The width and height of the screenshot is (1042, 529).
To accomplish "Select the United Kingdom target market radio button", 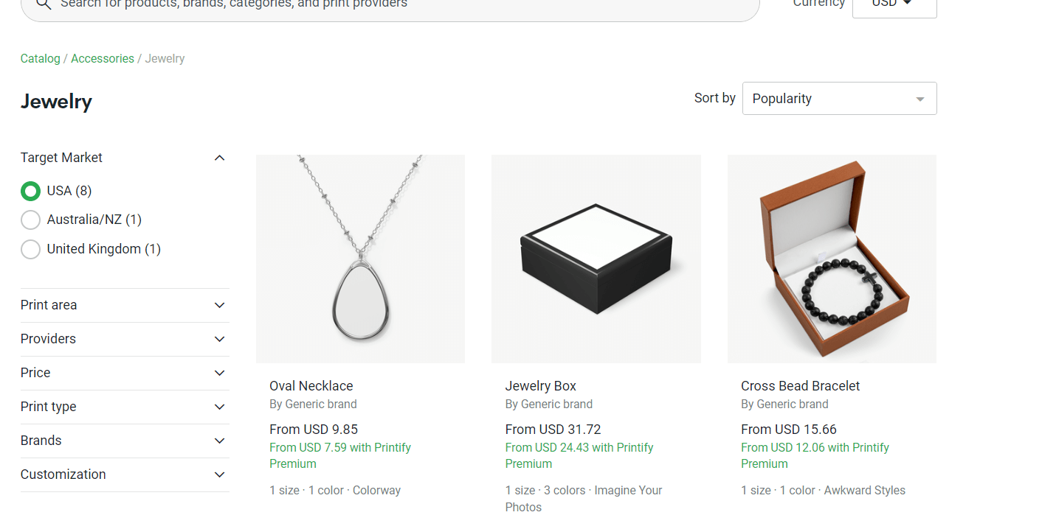I will 30,249.
